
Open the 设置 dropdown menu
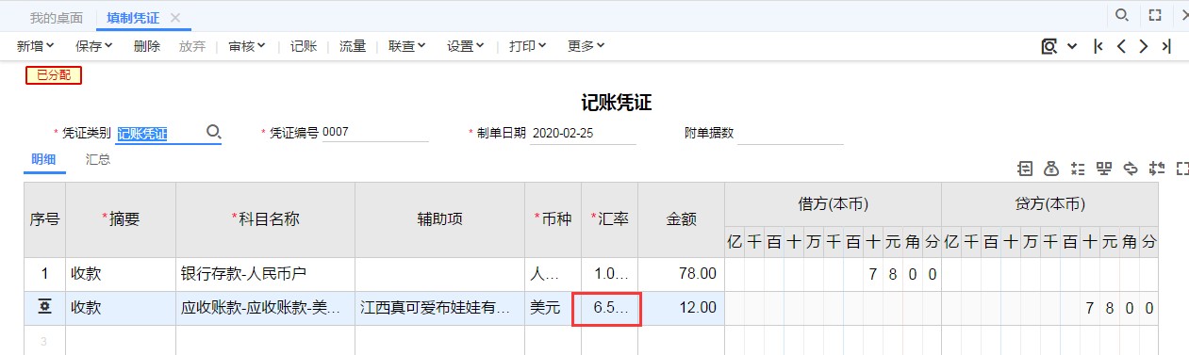pyautogui.click(x=466, y=46)
